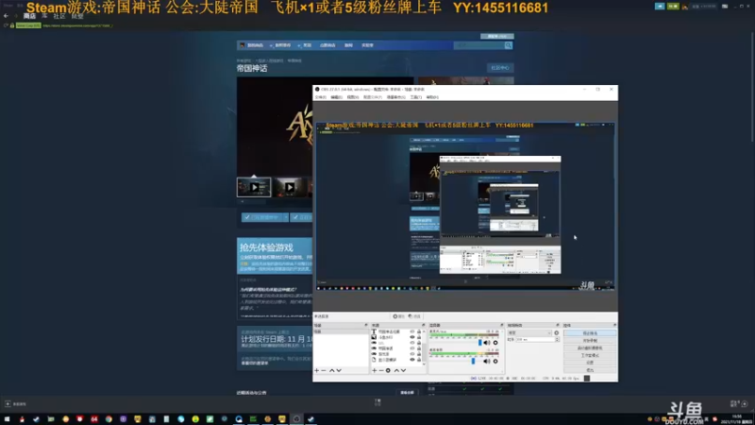Viewport: 755px width, 425px height.
Task: Toggle lock on the text source row
Action: pyautogui.click(x=419, y=331)
